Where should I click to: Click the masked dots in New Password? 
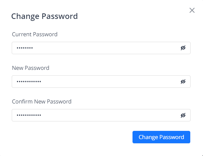point(29,82)
